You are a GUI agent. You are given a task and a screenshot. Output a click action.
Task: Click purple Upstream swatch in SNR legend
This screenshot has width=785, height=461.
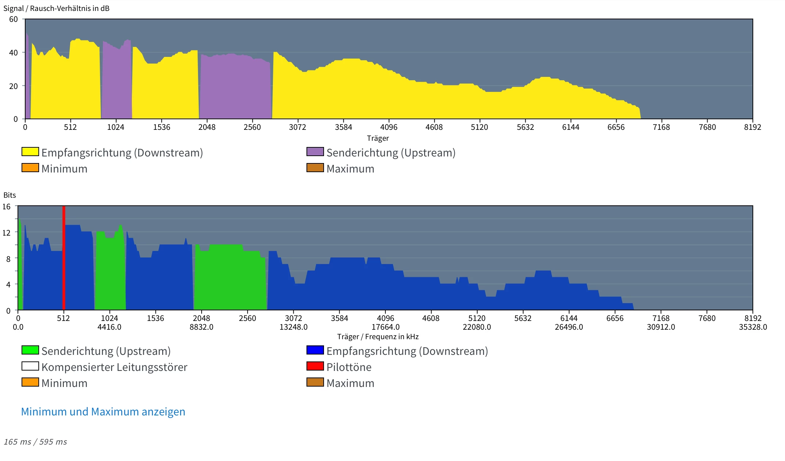click(x=315, y=152)
